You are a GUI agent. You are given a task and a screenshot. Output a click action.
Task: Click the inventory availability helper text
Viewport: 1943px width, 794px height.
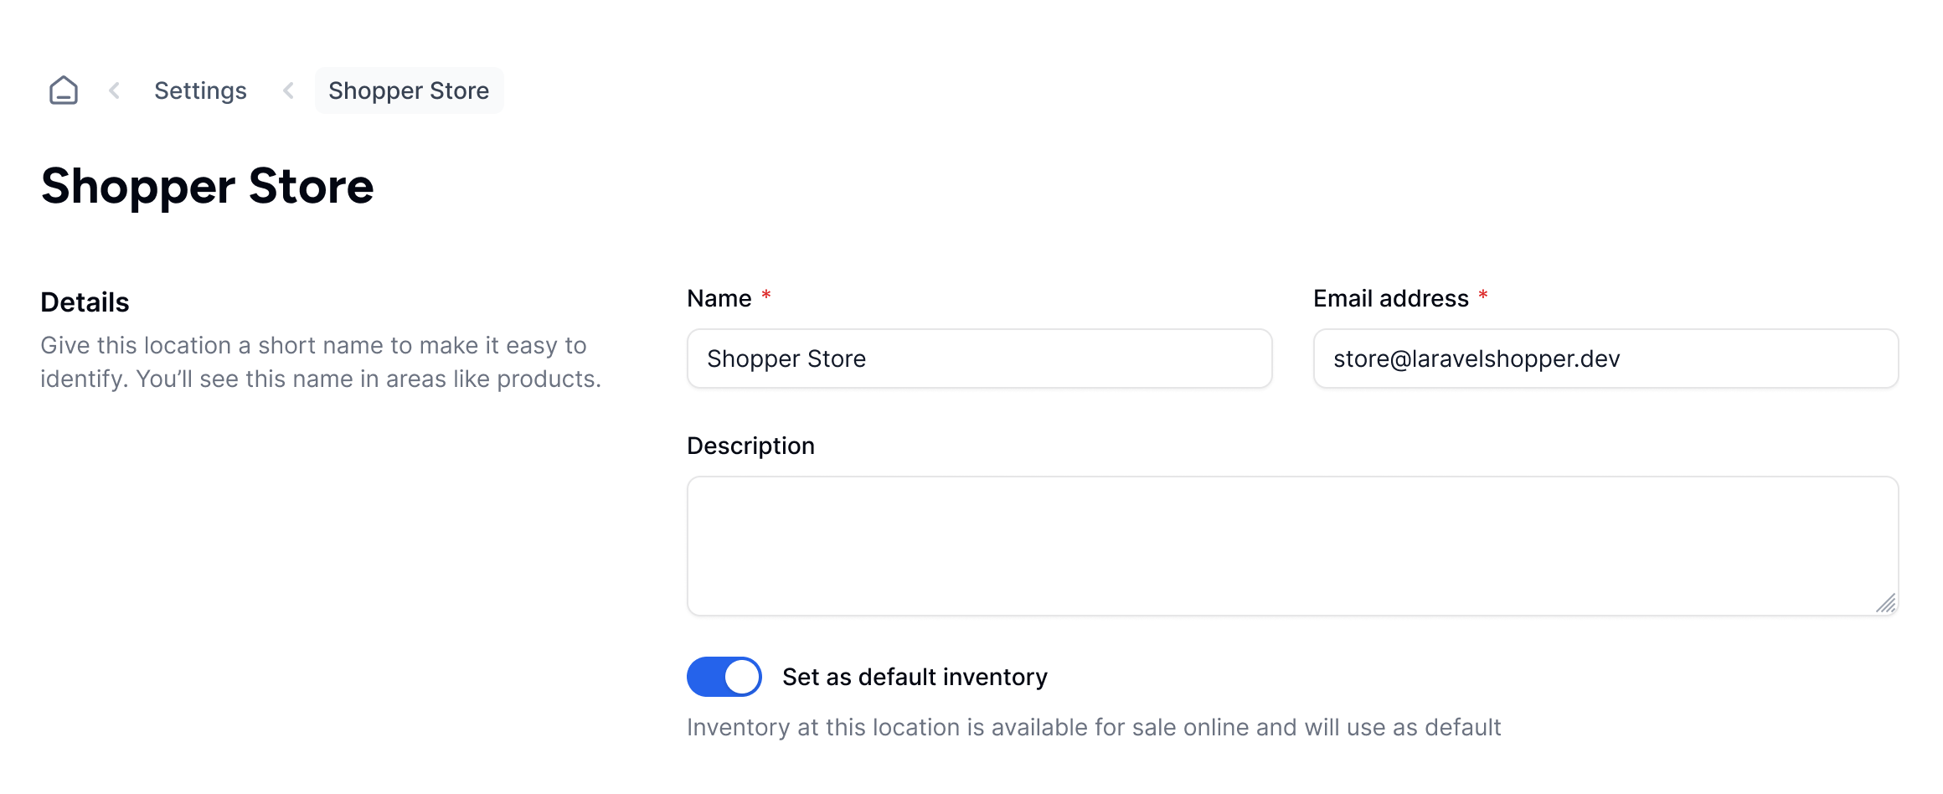[1093, 727]
